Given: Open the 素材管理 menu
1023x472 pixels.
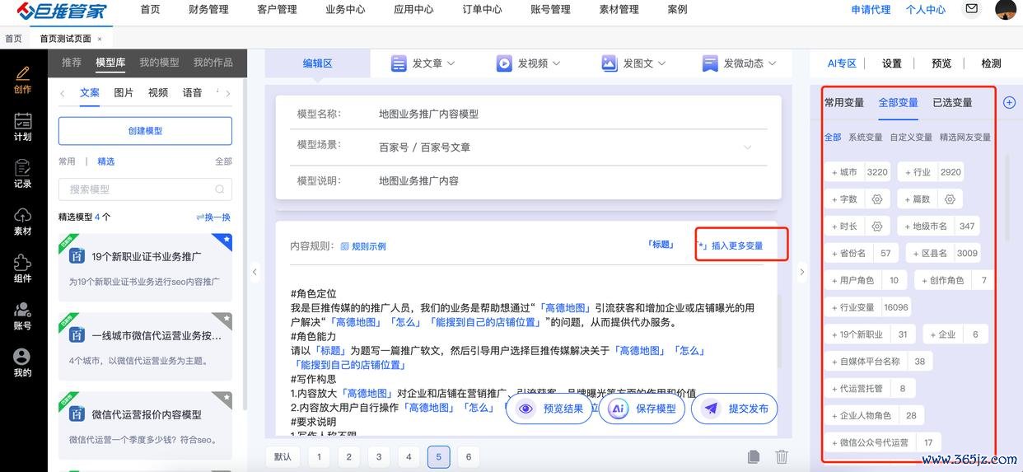Looking at the screenshot, I should pyautogui.click(x=619, y=10).
